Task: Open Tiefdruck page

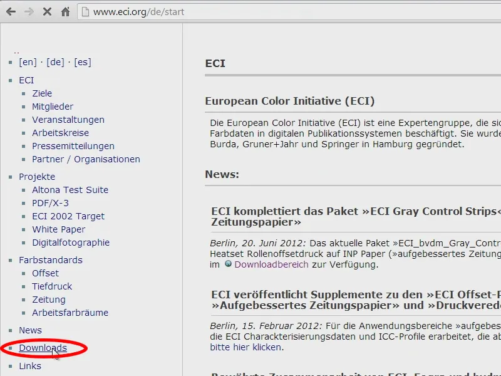Action: [x=52, y=286]
